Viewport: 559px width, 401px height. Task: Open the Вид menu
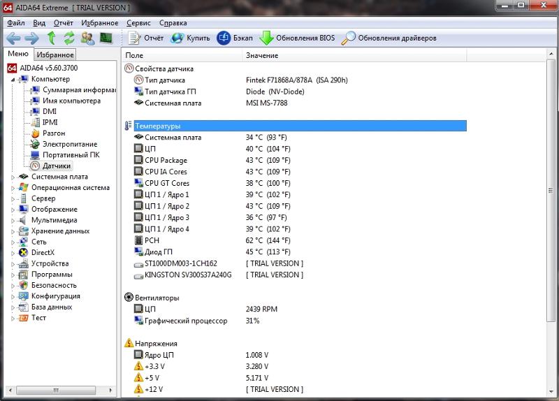39,23
